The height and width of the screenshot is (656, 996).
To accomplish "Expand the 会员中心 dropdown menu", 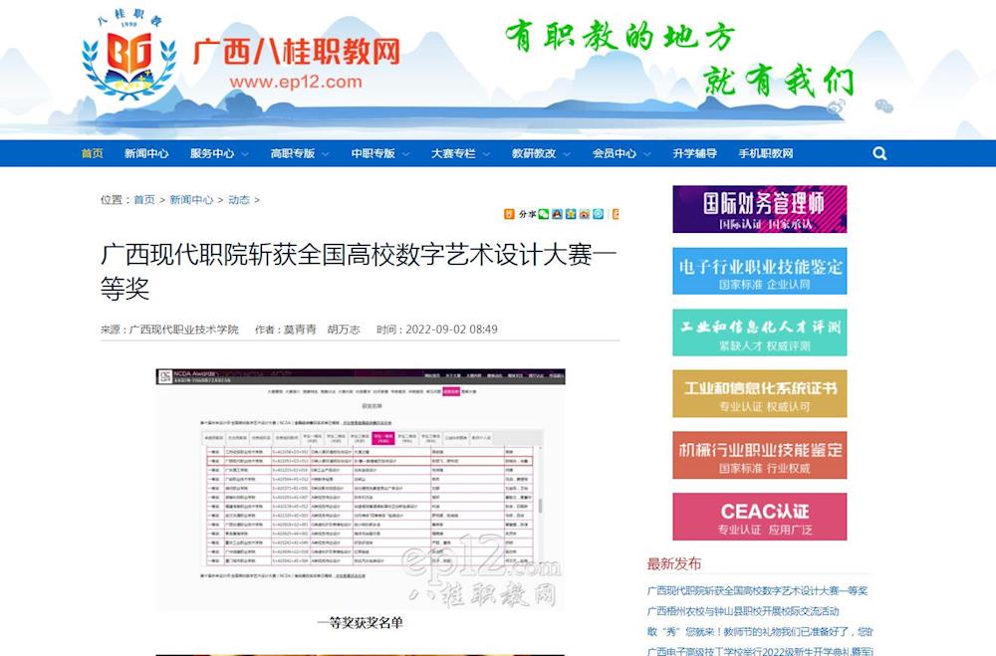I will click(620, 153).
